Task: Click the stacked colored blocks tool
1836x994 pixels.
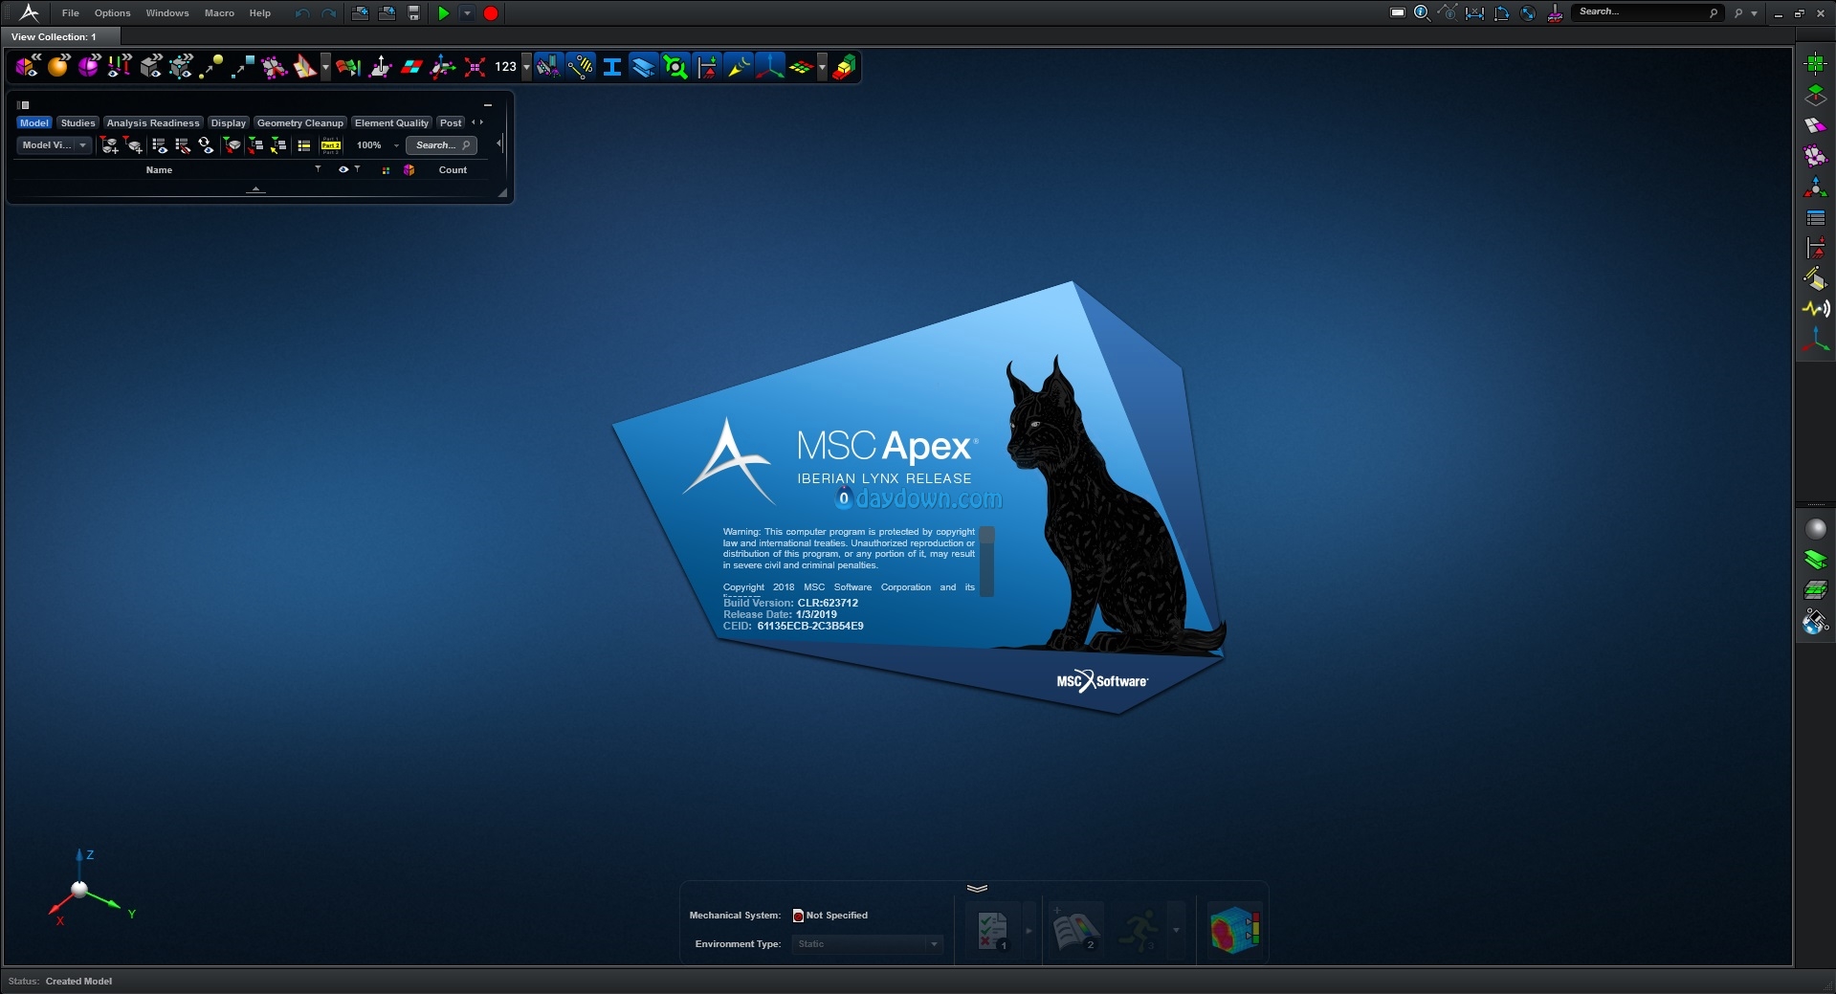Action: click(844, 66)
